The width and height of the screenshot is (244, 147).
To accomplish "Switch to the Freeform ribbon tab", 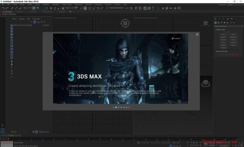I will [20, 12].
